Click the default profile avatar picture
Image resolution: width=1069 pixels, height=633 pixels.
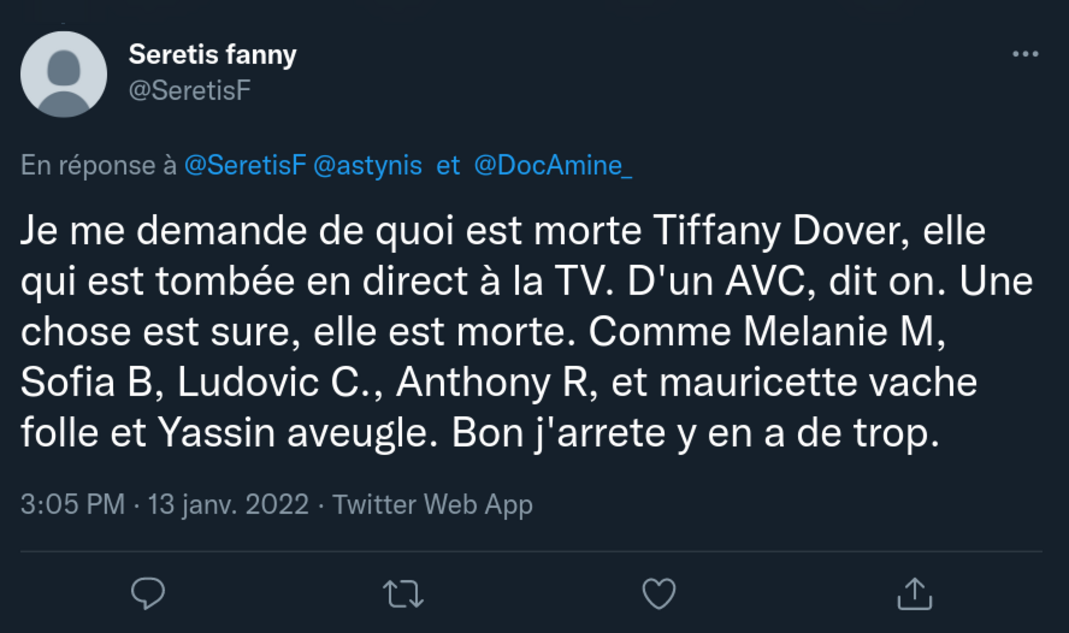pyautogui.click(x=64, y=74)
